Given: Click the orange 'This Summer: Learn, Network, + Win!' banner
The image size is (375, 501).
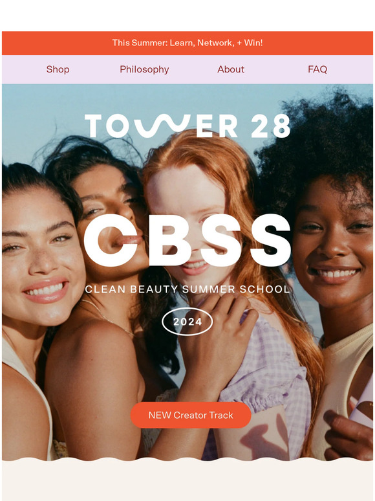Looking at the screenshot, I should [x=187, y=43].
